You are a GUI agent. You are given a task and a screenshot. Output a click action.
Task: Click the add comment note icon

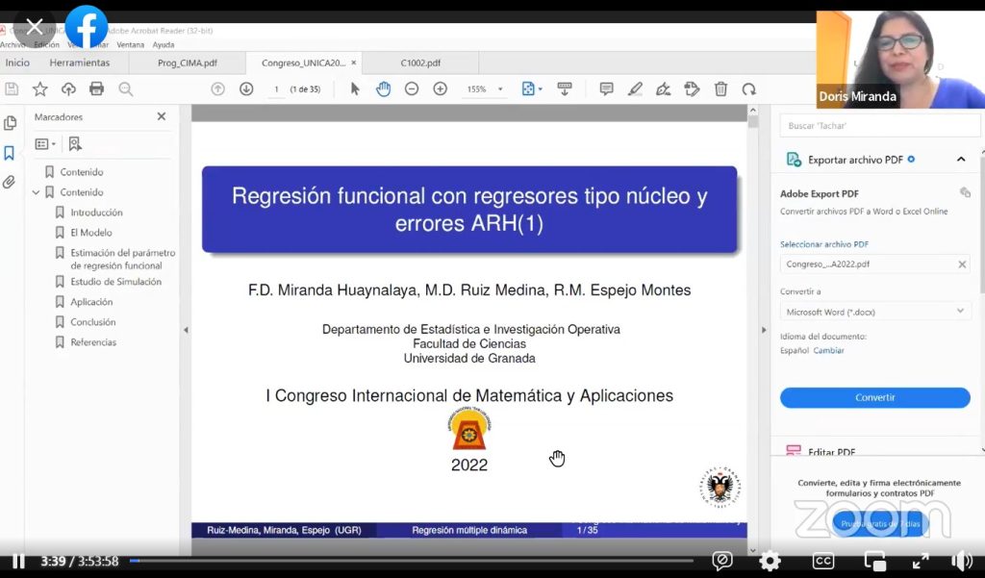606,89
